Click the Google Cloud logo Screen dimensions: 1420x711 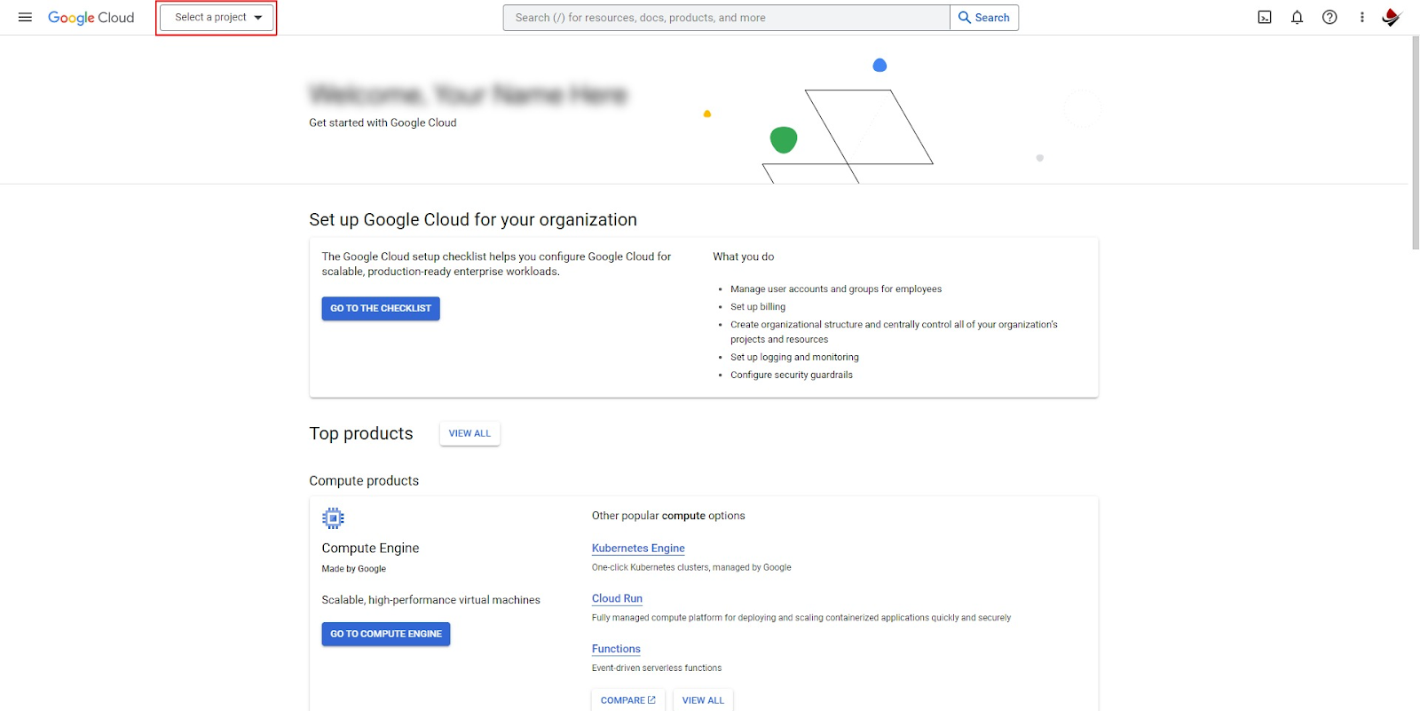click(x=91, y=18)
